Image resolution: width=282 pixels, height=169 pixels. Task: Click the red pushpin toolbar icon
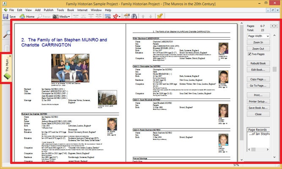coord(115,16)
